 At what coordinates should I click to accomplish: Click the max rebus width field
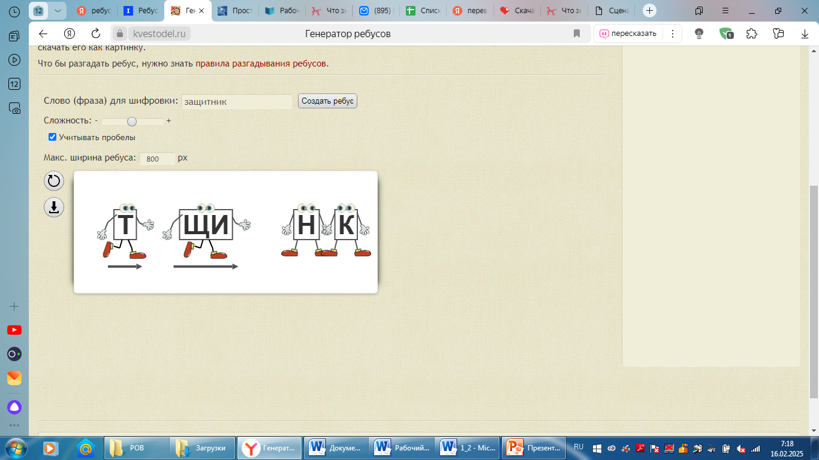pos(157,159)
